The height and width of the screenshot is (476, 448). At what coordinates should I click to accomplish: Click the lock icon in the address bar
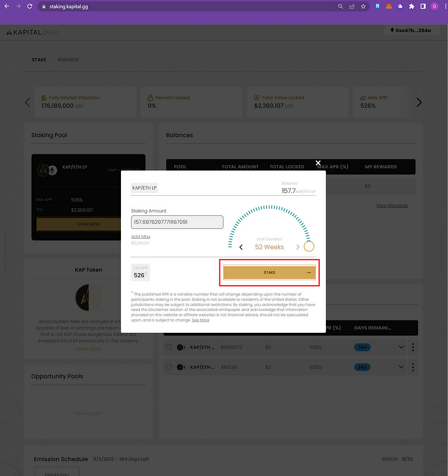(x=44, y=6)
